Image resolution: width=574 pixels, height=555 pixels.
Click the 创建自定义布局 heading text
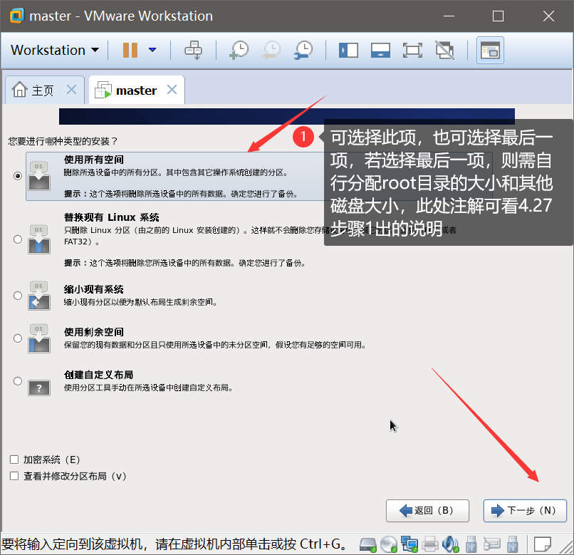[x=98, y=375]
